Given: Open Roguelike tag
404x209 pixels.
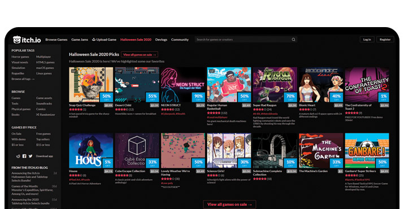Looking at the screenshot, I should tap(18, 73).
